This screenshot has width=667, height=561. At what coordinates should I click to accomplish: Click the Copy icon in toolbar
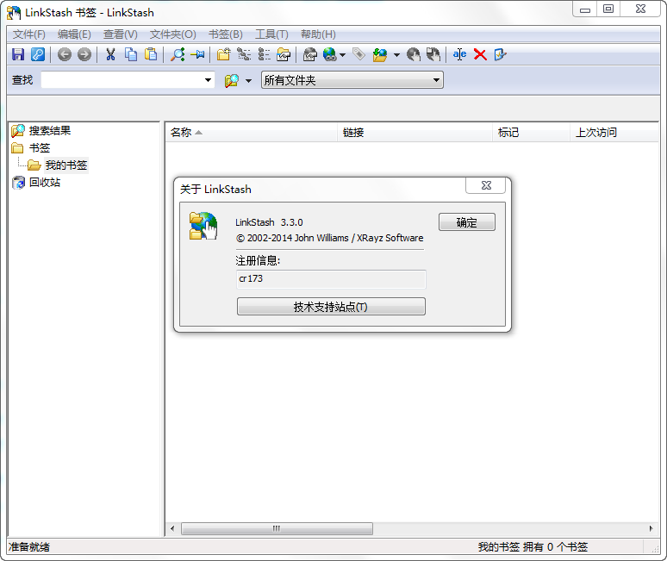pyautogui.click(x=131, y=54)
